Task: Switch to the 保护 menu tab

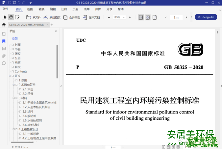Action: click(x=98, y=9)
